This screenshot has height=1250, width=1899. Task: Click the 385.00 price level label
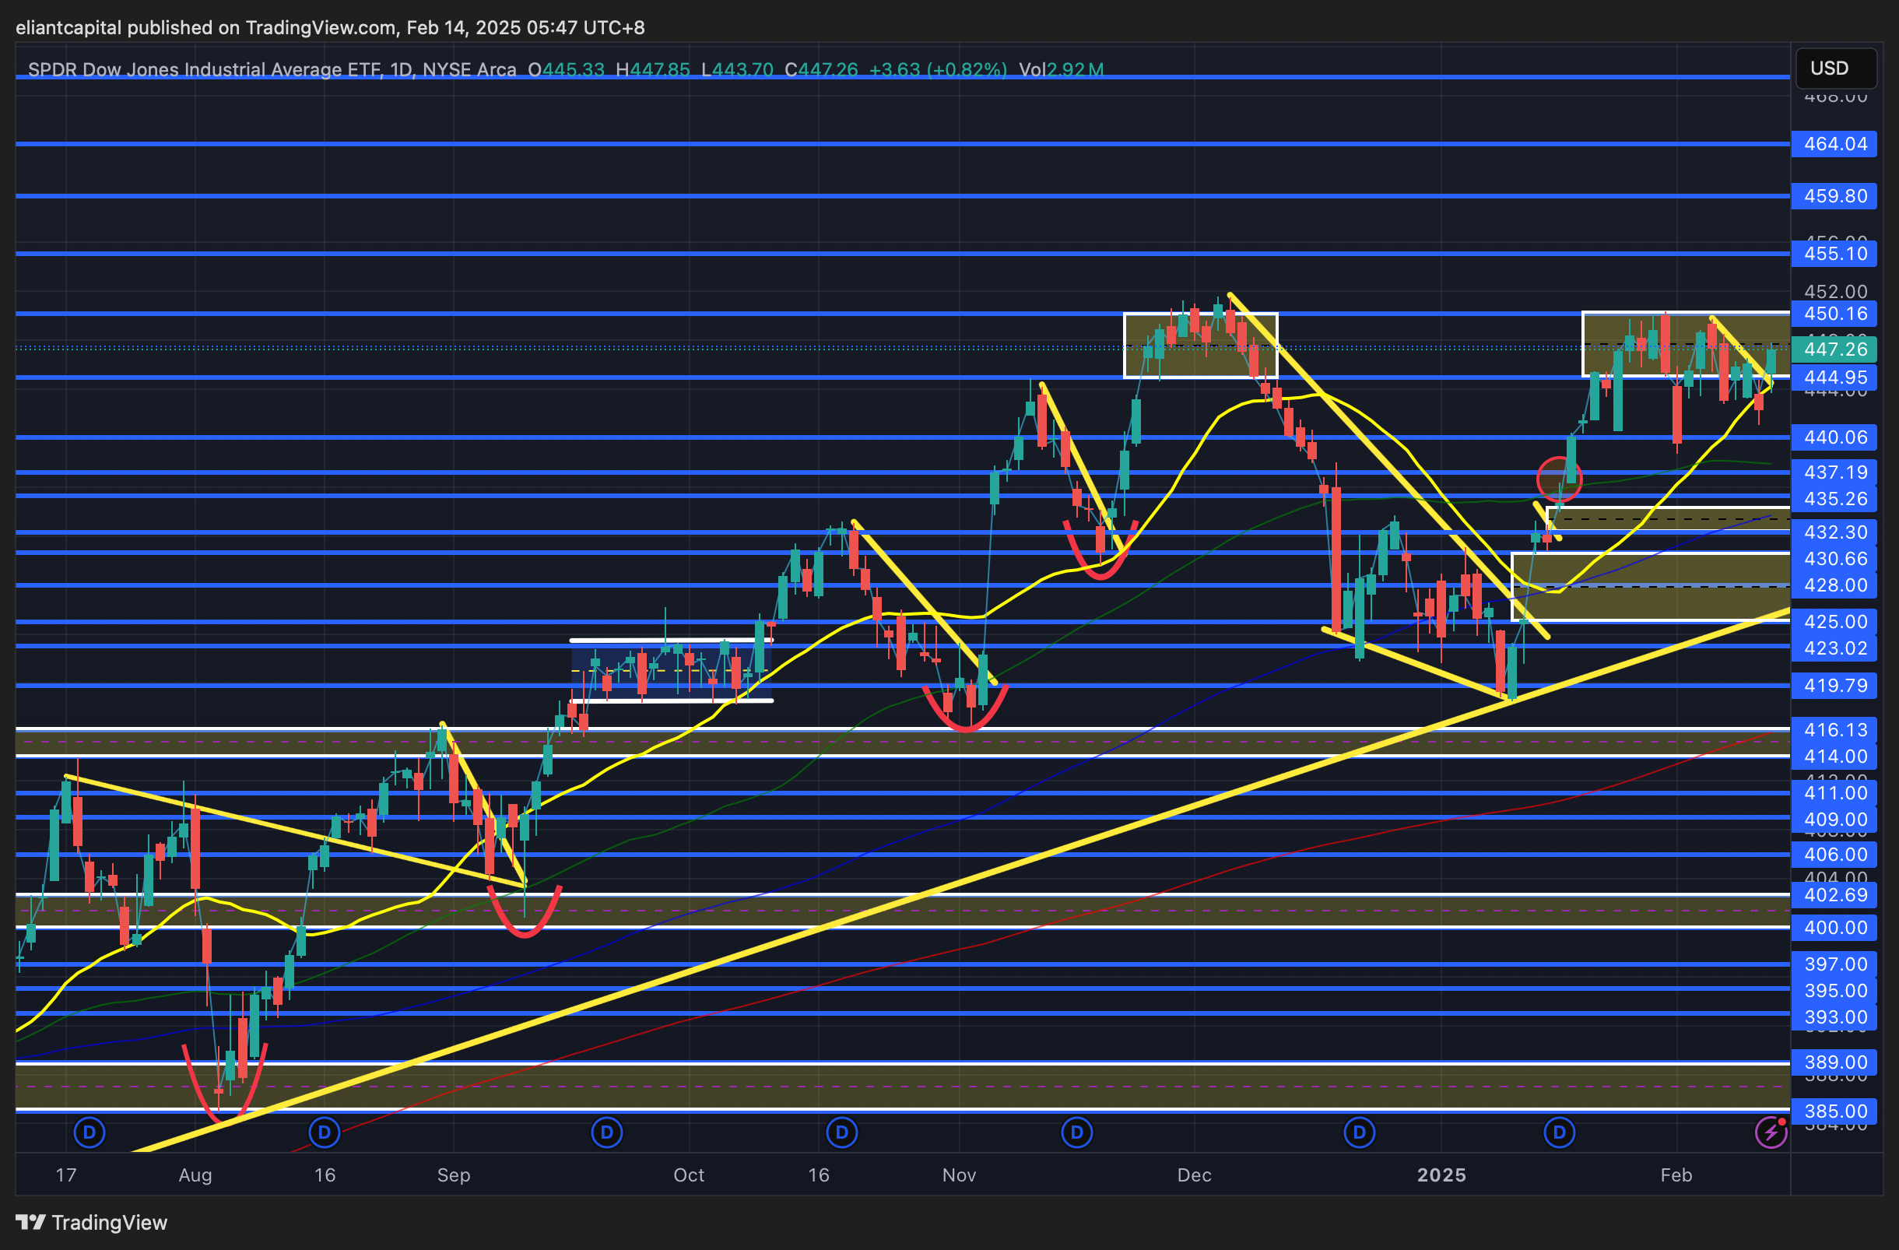(x=1835, y=1111)
